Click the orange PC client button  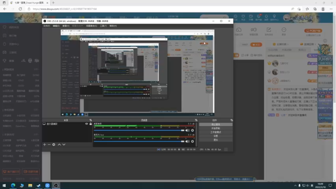[x=313, y=31]
